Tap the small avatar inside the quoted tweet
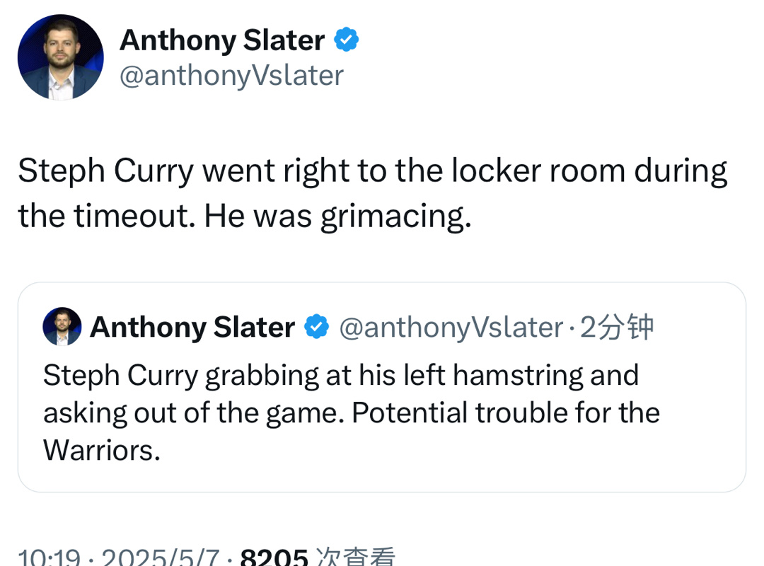The width and height of the screenshot is (764, 566). 62,326
